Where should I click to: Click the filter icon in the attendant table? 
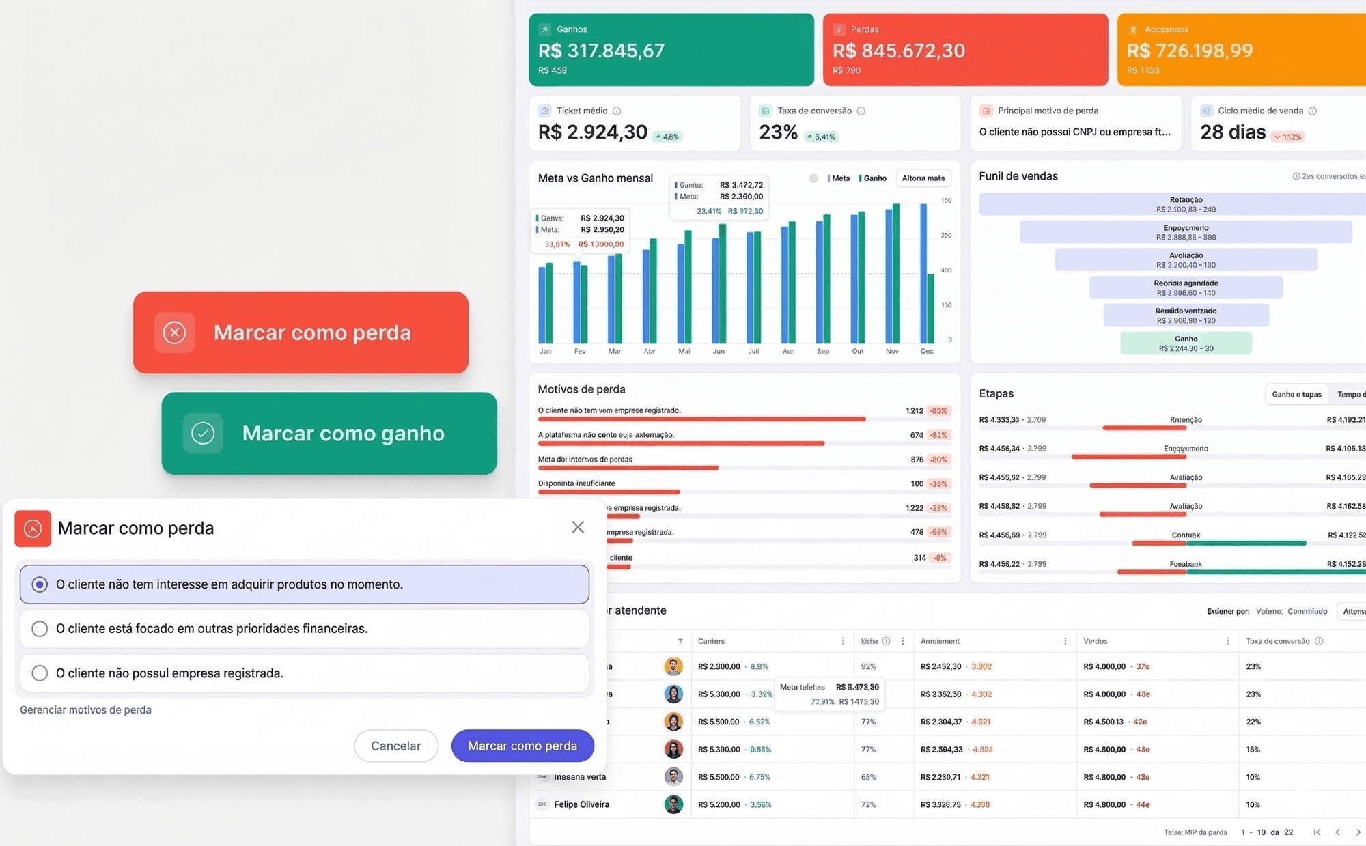click(681, 641)
